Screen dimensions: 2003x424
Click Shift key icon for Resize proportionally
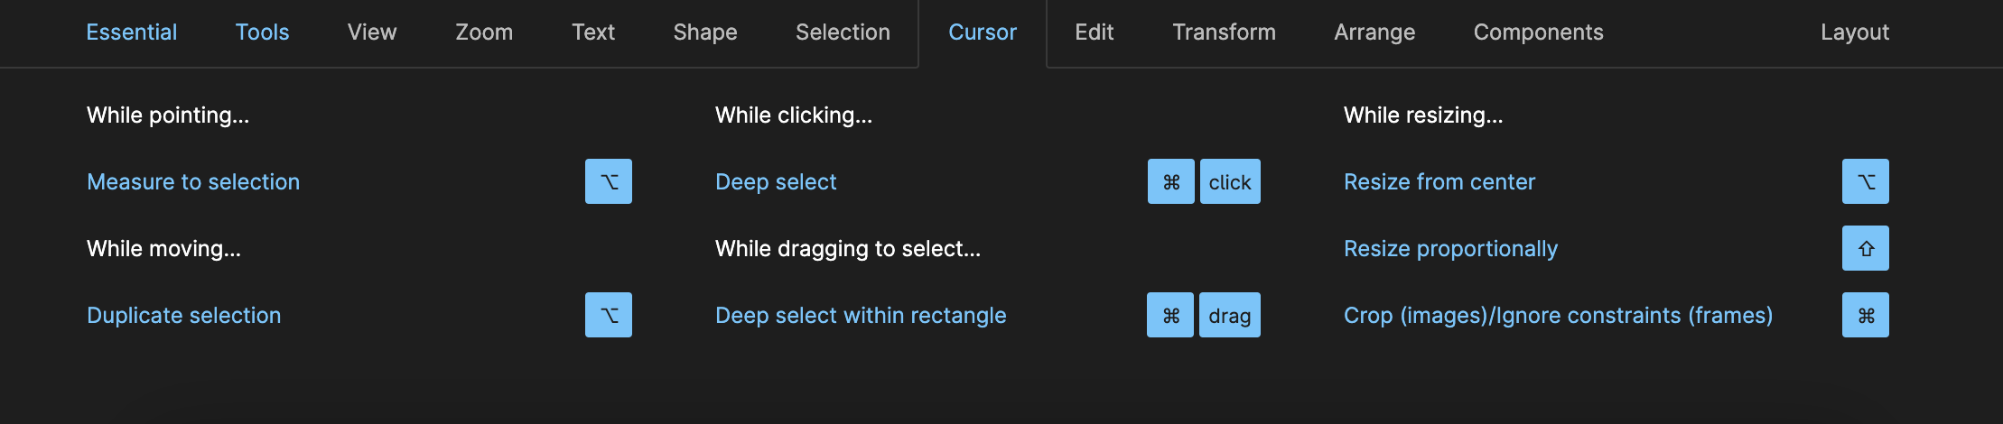[1866, 248]
